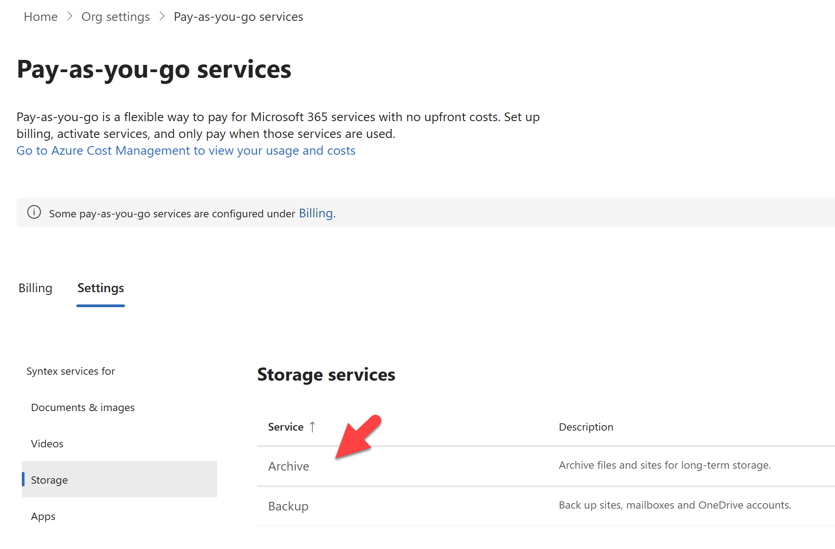Image resolution: width=835 pixels, height=549 pixels.
Task: Click the info icon in the notice bar
Action: pos(34,212)
